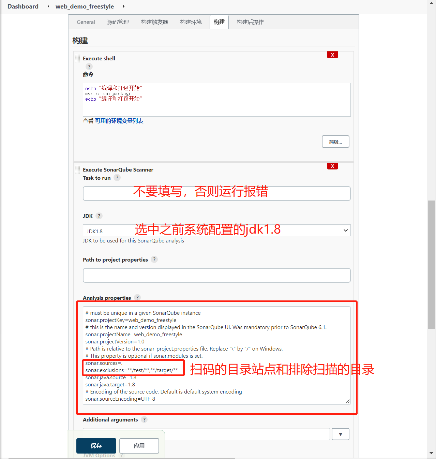
Task: Select the line sonar.projectVersion=1.0
Action: tap(115, 341)
